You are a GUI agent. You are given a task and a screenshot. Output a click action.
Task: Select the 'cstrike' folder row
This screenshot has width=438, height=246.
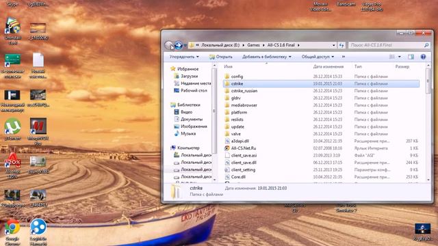(321, 83)
